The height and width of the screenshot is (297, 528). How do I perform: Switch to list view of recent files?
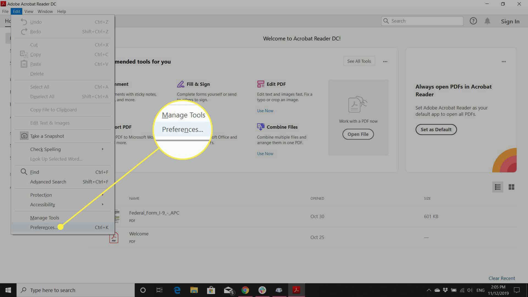coord(497,187)
